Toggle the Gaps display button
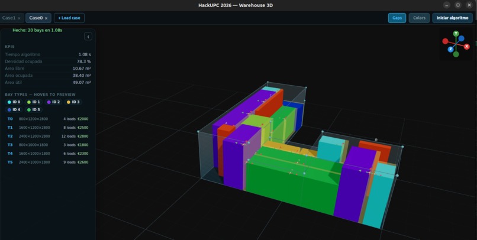Image resolution: width=477 pixels, height=240 pixels. coord(397,18)
